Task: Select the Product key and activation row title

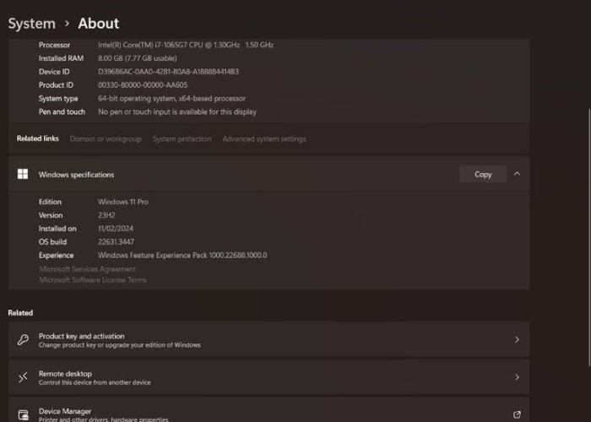Action: 81,336
